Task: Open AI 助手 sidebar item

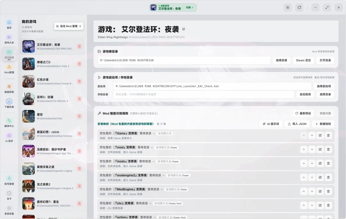Action: (x=9, y=138)
